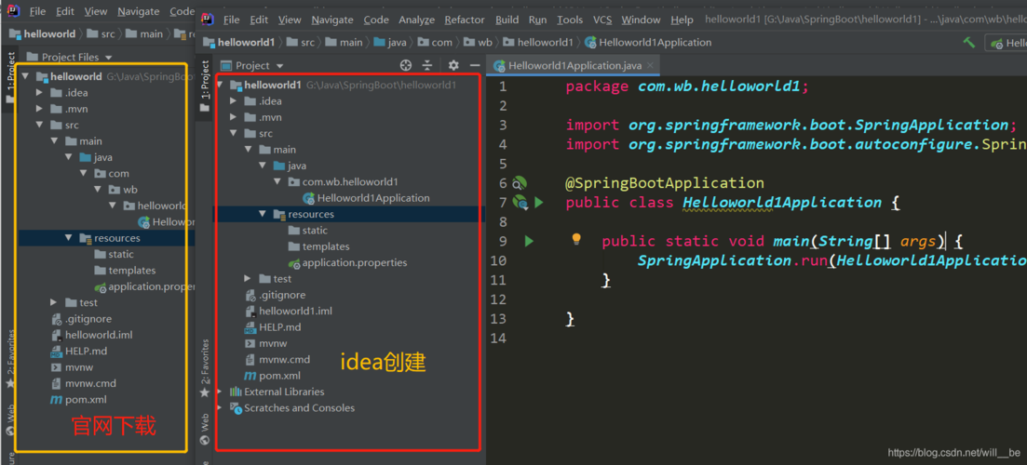Collapse resources folder in left helloworld window

click(69, 238)
